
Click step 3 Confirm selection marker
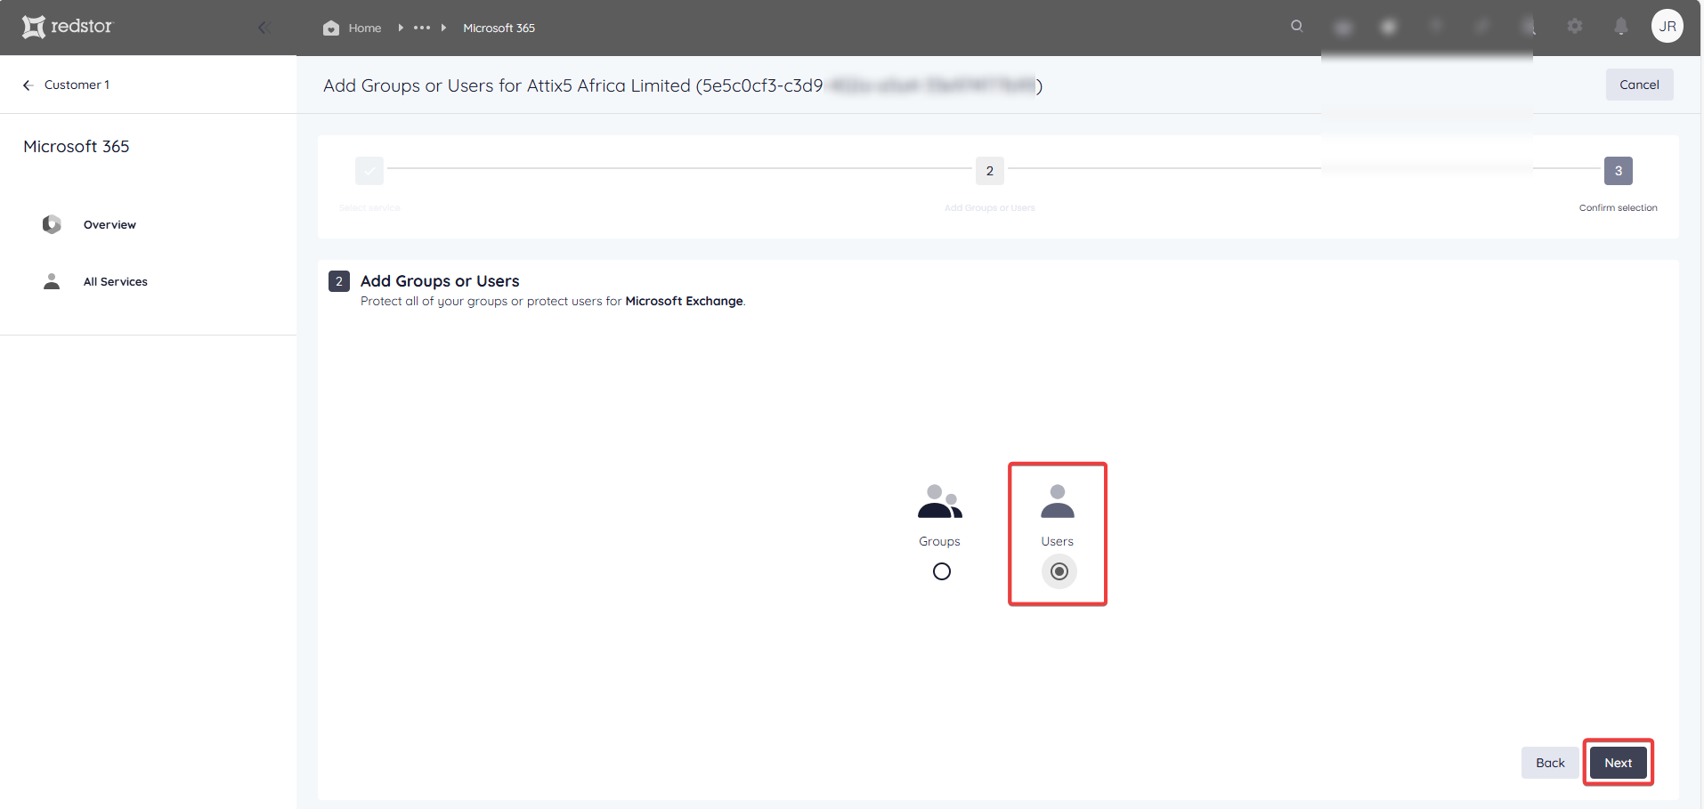pyautogui.click(x=1619, y=170)
